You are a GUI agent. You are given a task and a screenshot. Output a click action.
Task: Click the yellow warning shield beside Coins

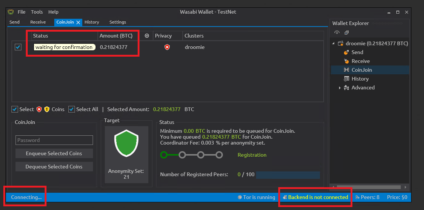pyautogui.click(x=47, y=109)
